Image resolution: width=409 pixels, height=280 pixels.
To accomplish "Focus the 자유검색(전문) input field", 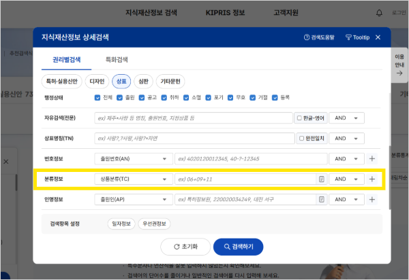I will tap(194, 118).
